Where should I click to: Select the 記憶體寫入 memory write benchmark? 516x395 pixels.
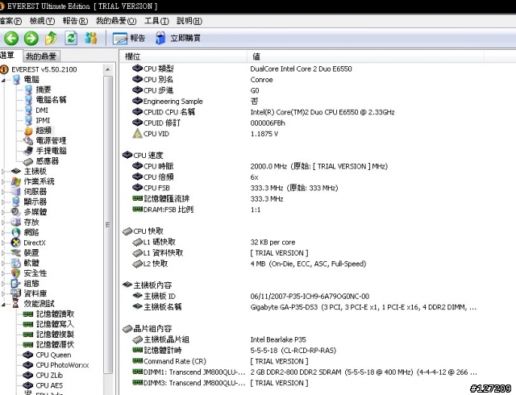(x=55, y=324)
